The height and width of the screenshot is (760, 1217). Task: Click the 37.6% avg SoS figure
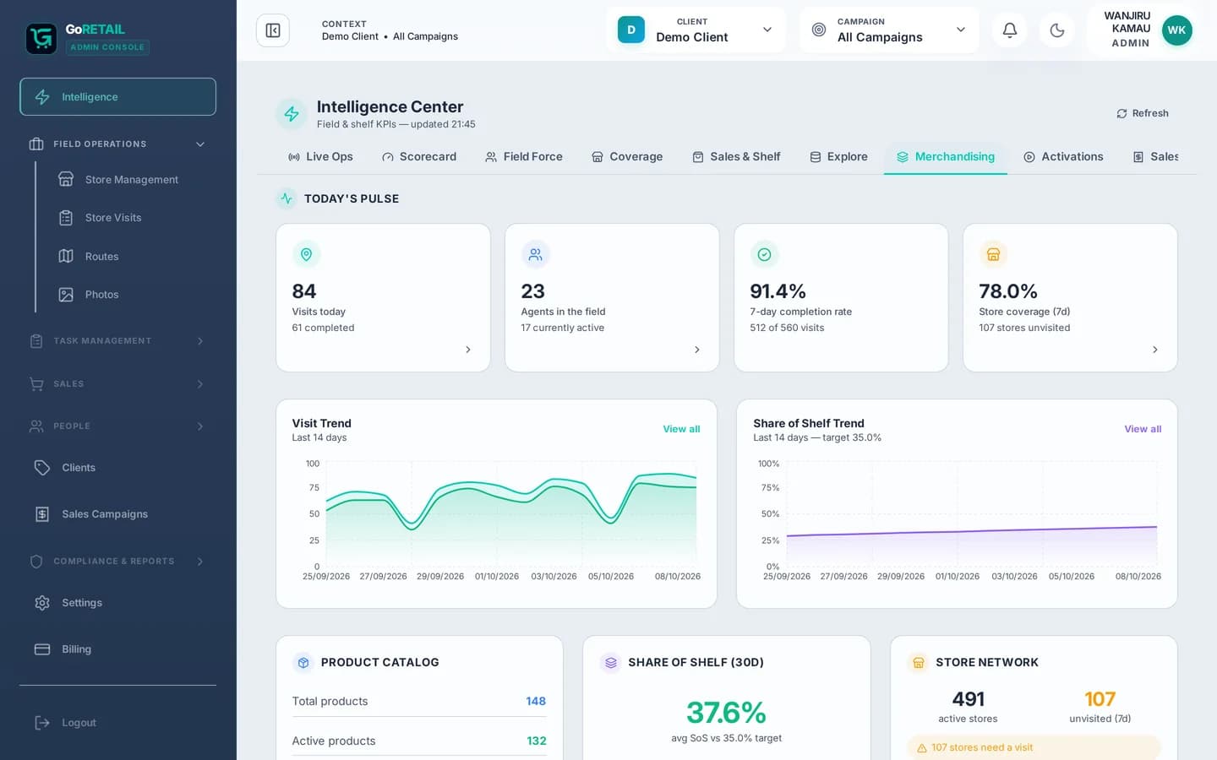coord(726,713)
